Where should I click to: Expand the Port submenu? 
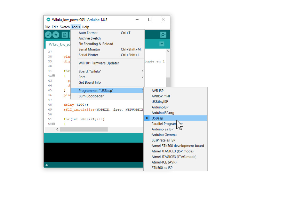click(x=108, y=77)
